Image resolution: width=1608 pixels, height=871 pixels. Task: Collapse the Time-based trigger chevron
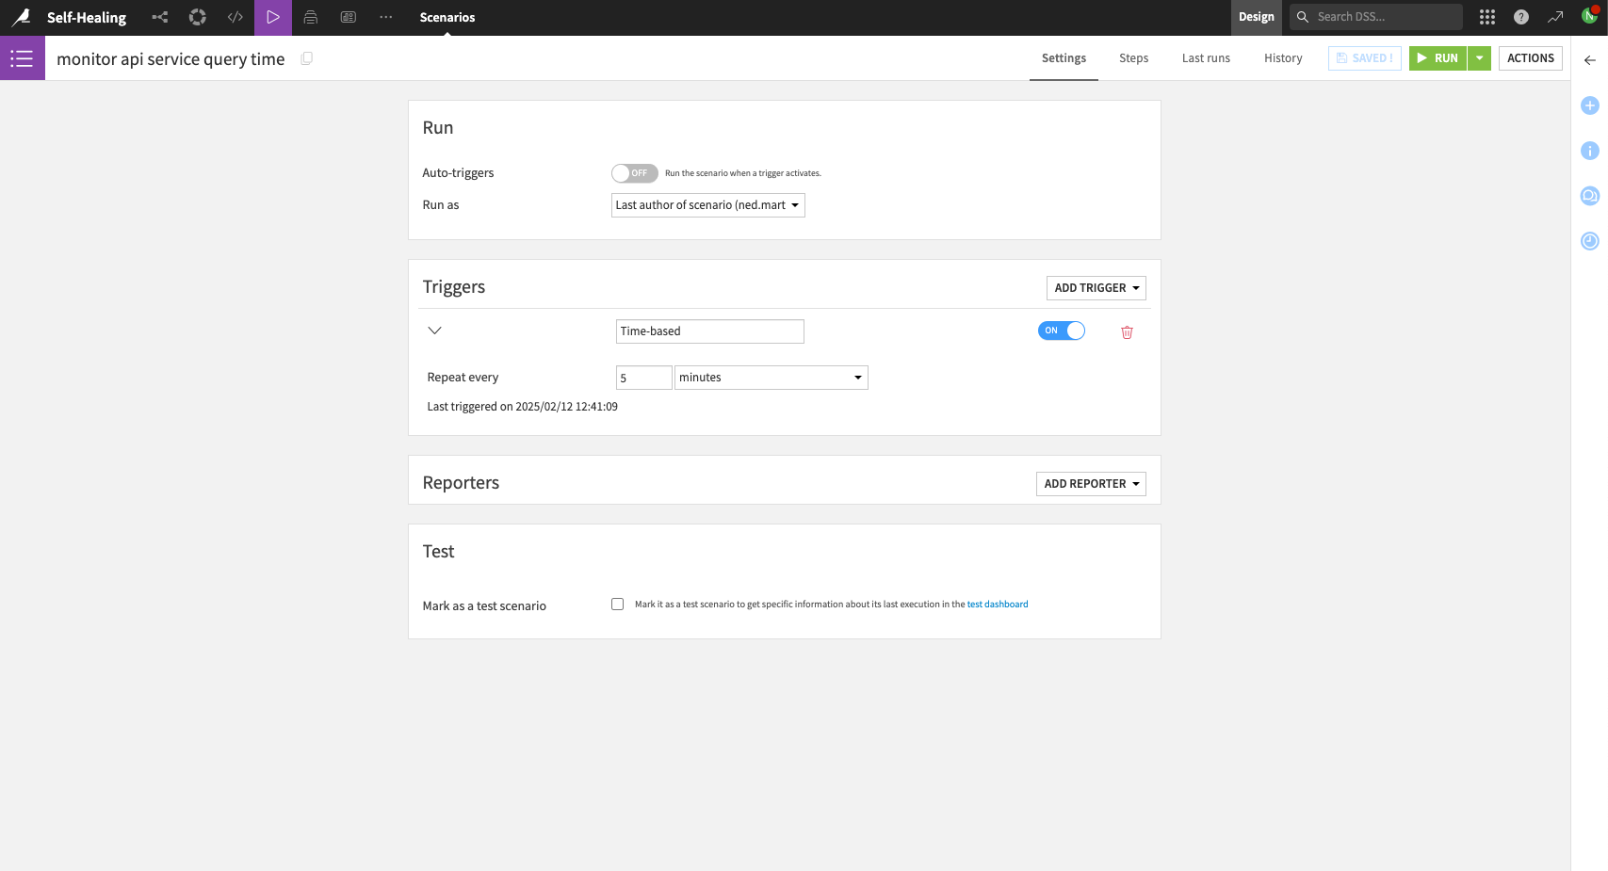pyautogui.click(x=434, y=331)
